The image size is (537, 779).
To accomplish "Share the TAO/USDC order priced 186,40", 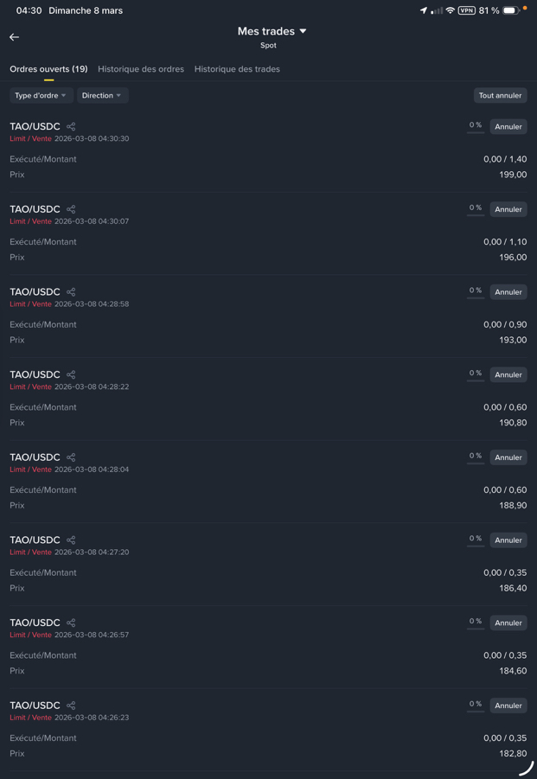I will pyautogui.click(x=71, y=540).
